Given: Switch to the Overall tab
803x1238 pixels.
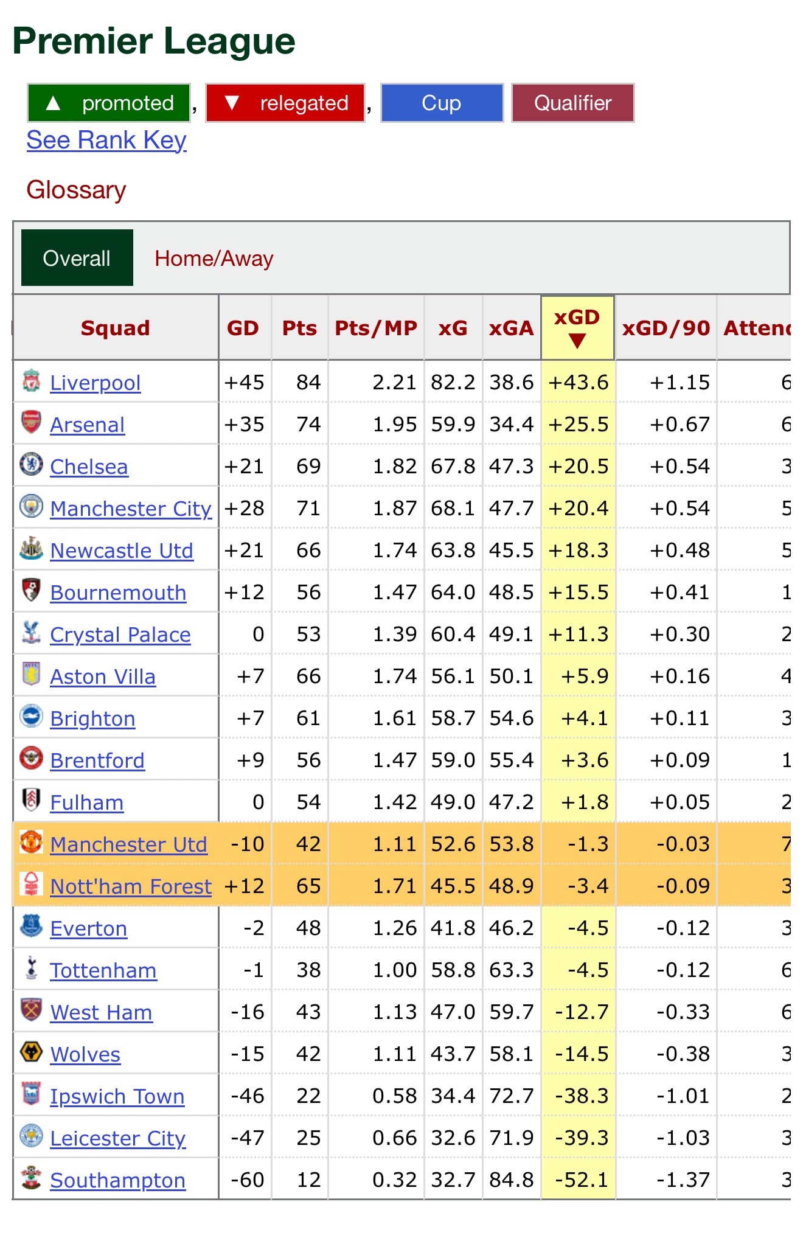Looking at the screenshot, I should pos(77,258).
